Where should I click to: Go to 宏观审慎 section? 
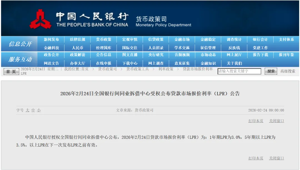click(130, 39)
